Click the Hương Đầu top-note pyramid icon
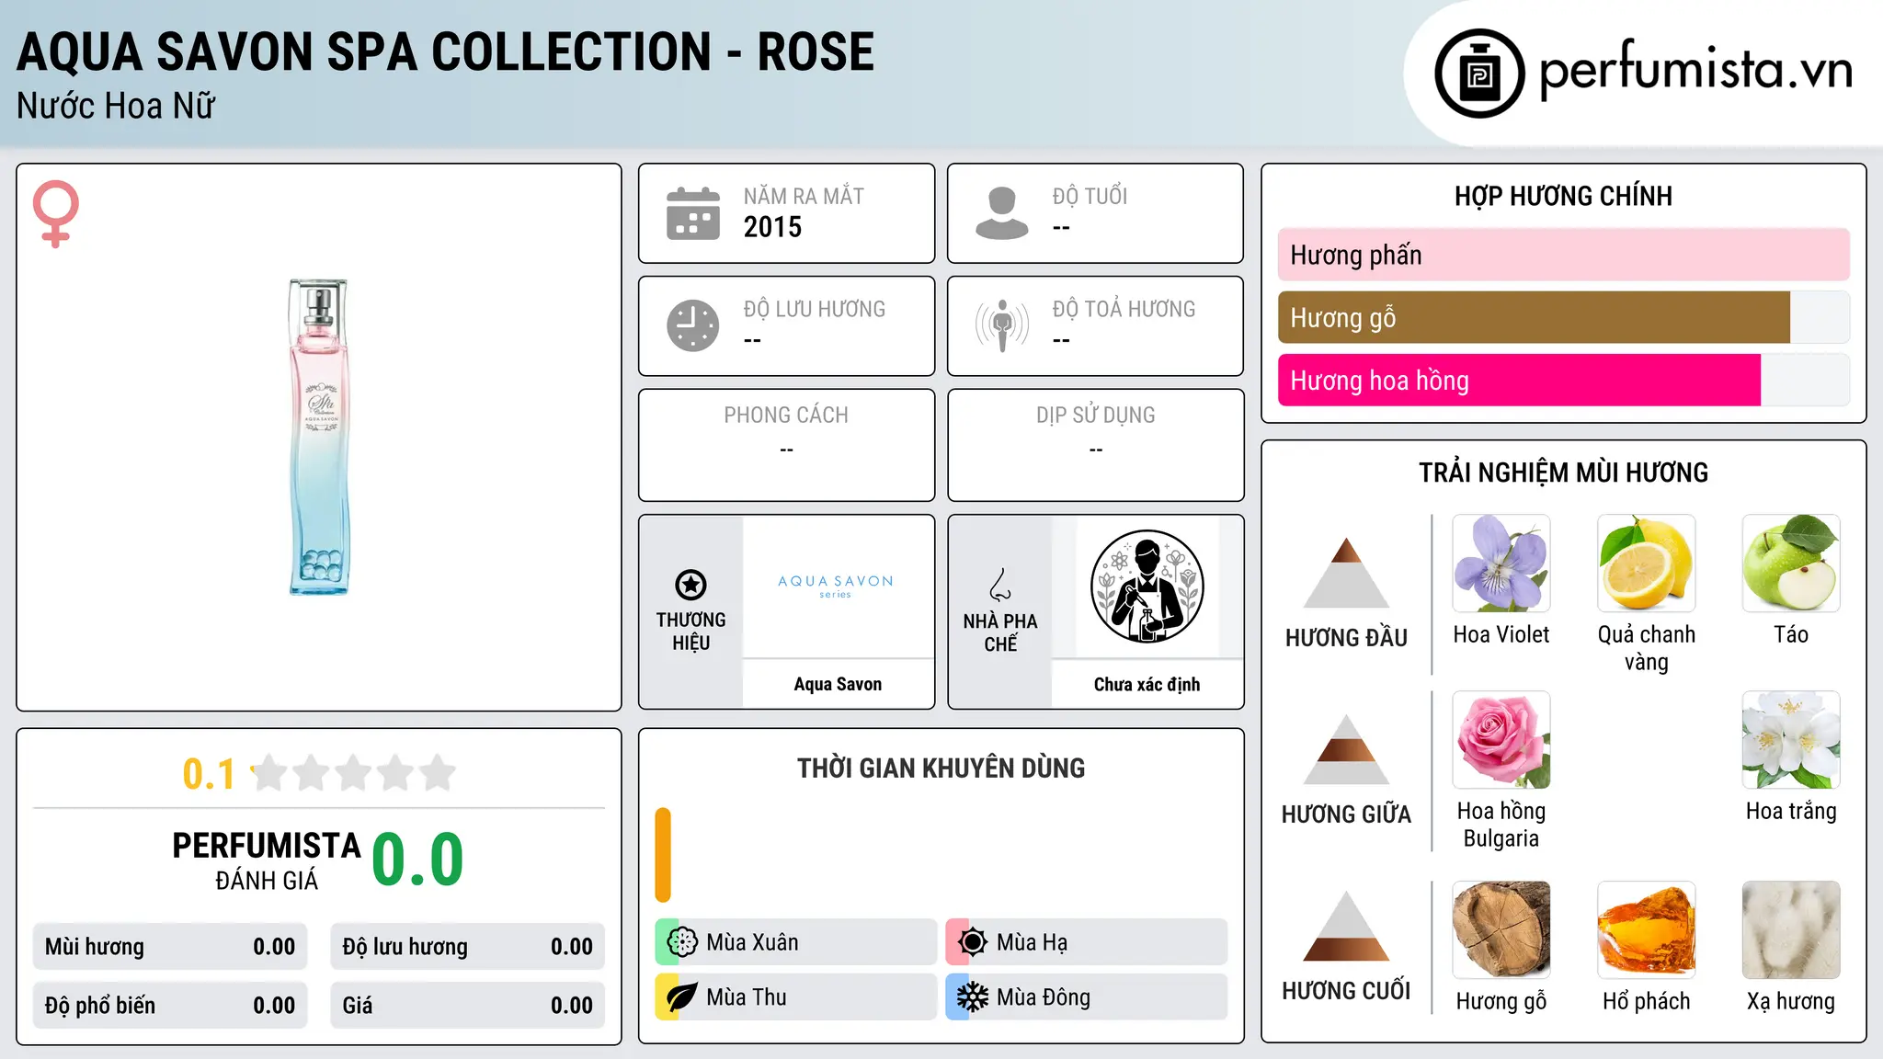 click(1347, 573)
